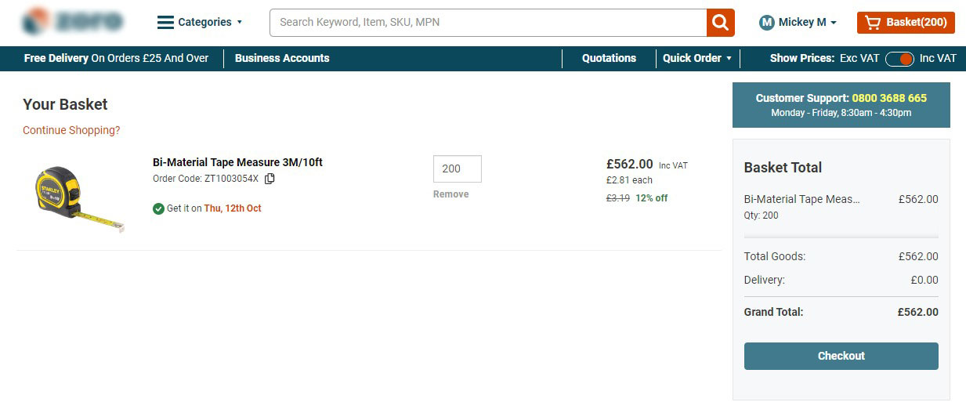Click 'Inc VAT' label in navigation bar
Screen dimensions: 966x413
[x=938, y=58]
